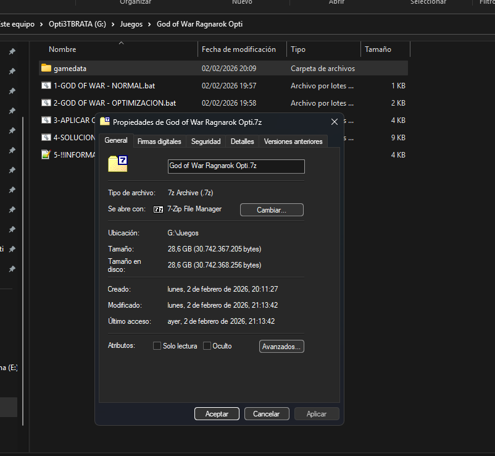This screenshot has height=456, width=495.
Task: Click the 5-!!INFORMA notepad file icon
Action: (x=46, y=154)
